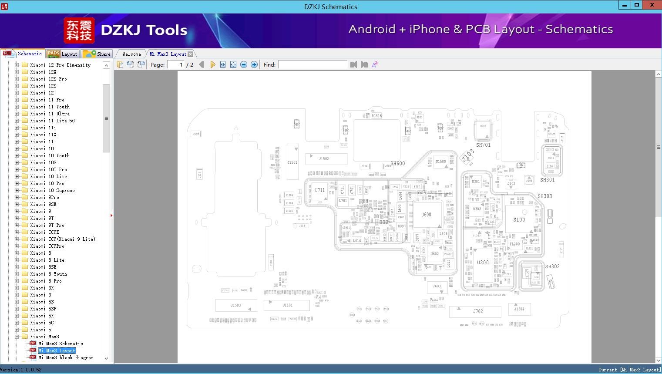Select Xiaomi 10S folder
The height and width of the screenshot is (374, 662).
click(x=43, y=162)
